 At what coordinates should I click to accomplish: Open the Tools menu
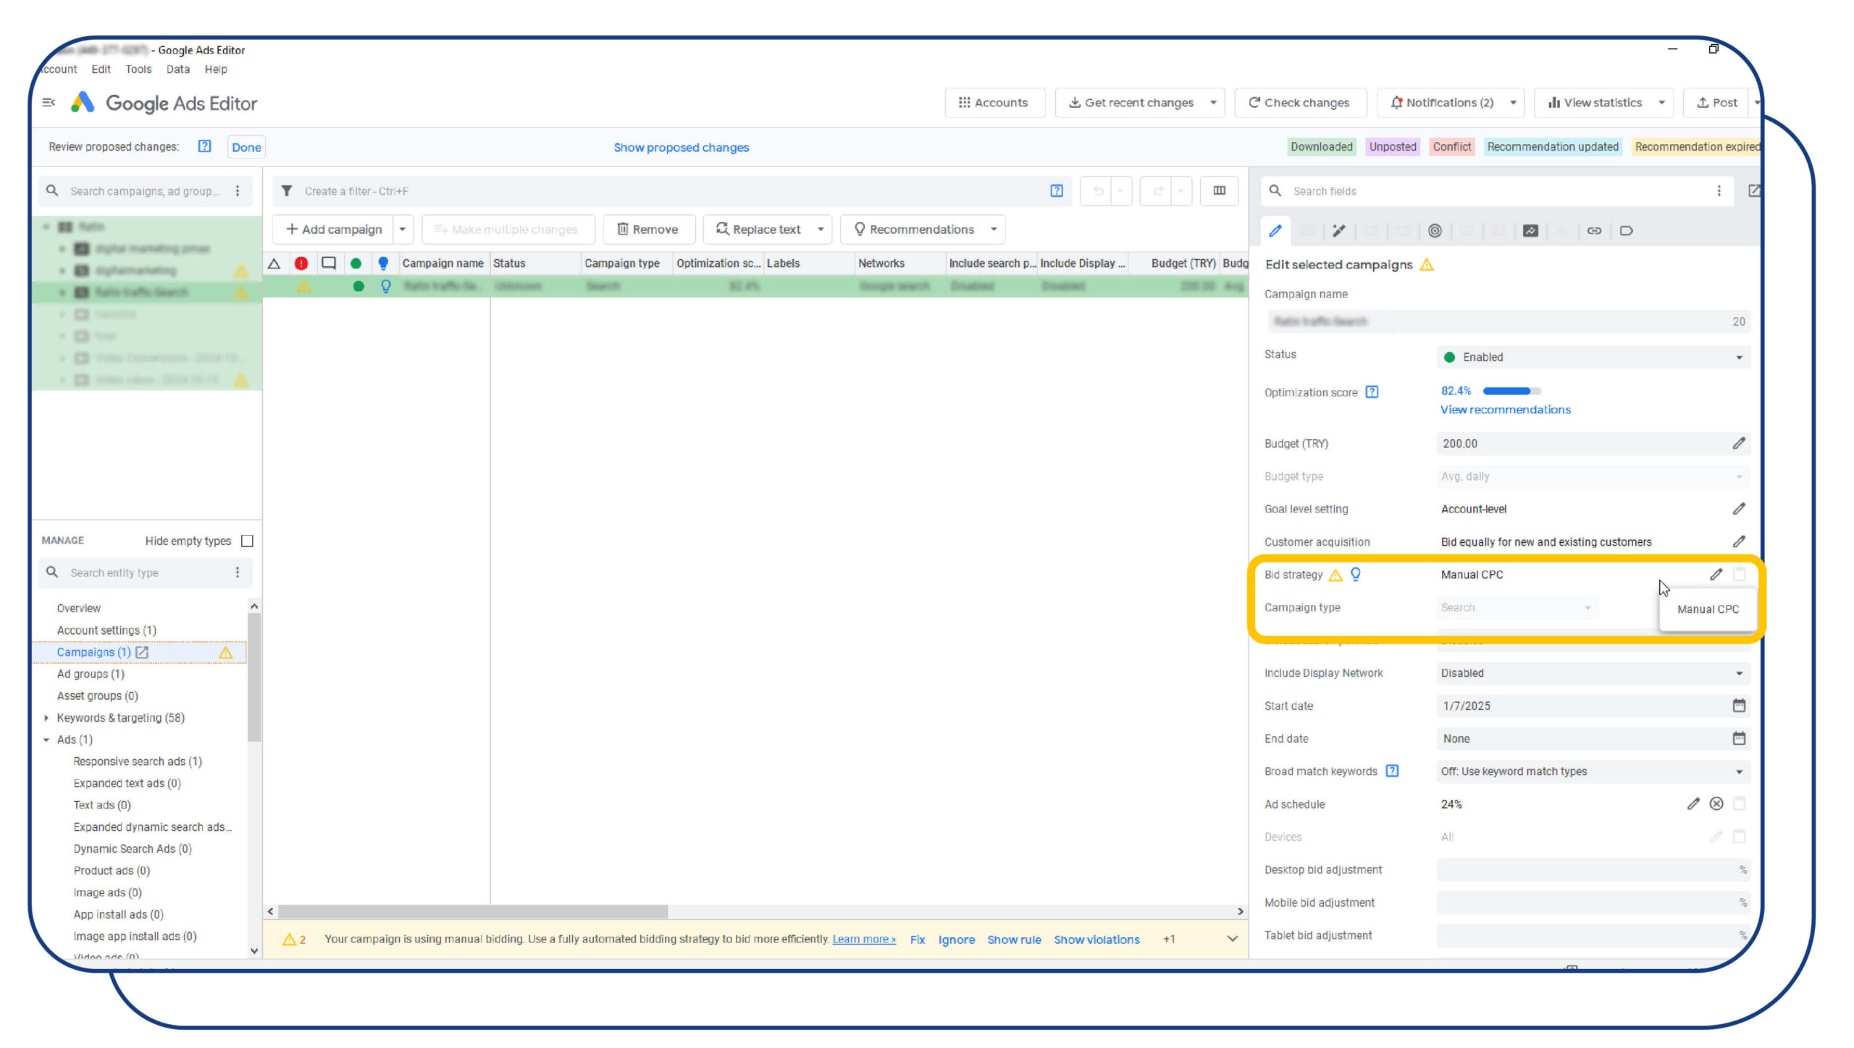click(138, 69)
